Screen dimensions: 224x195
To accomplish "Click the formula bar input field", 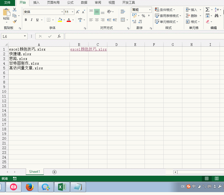I will point(144,36).
